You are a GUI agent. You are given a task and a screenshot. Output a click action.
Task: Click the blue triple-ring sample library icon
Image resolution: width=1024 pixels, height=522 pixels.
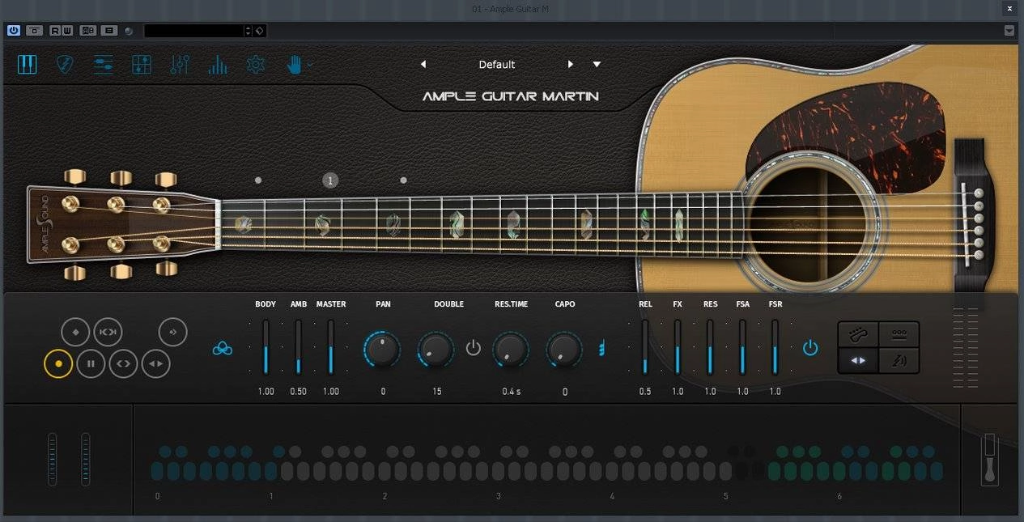pyautogui.click(x=222, y=349)
